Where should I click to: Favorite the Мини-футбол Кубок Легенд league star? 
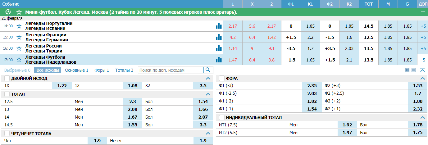click(19, 12)
